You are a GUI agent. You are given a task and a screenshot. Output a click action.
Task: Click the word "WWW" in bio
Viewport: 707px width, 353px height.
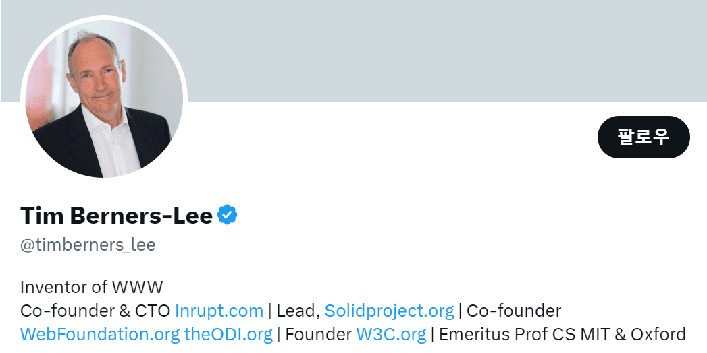pyautogui.click(x=138, y=287)
